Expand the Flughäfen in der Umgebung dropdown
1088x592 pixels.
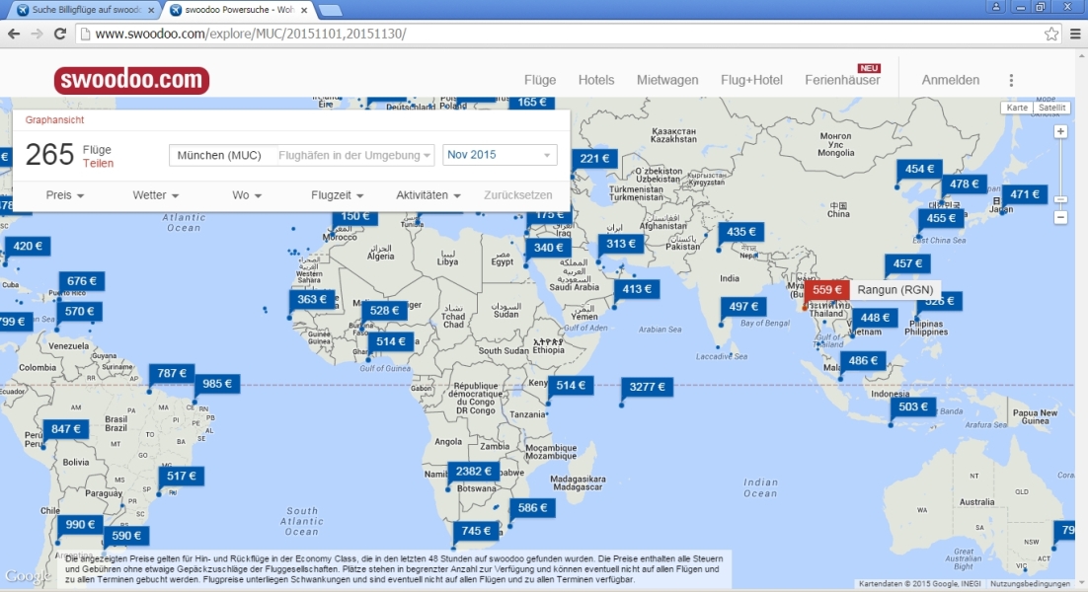(x=353, y=155)
